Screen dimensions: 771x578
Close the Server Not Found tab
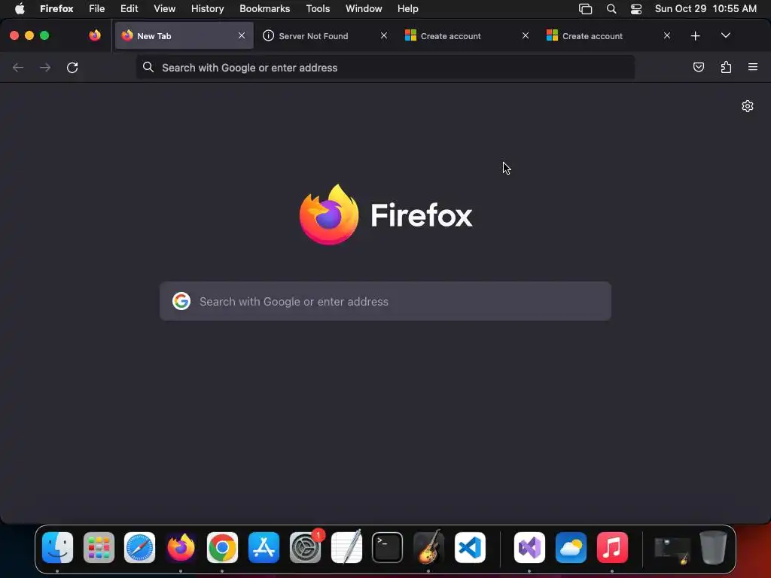[383, 35]
